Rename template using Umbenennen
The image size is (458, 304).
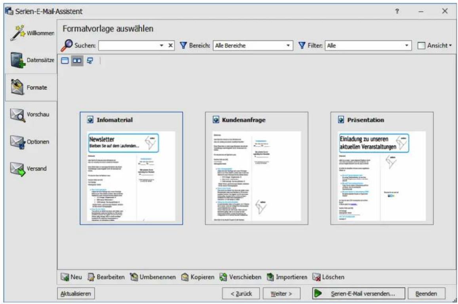click(153, 277)
